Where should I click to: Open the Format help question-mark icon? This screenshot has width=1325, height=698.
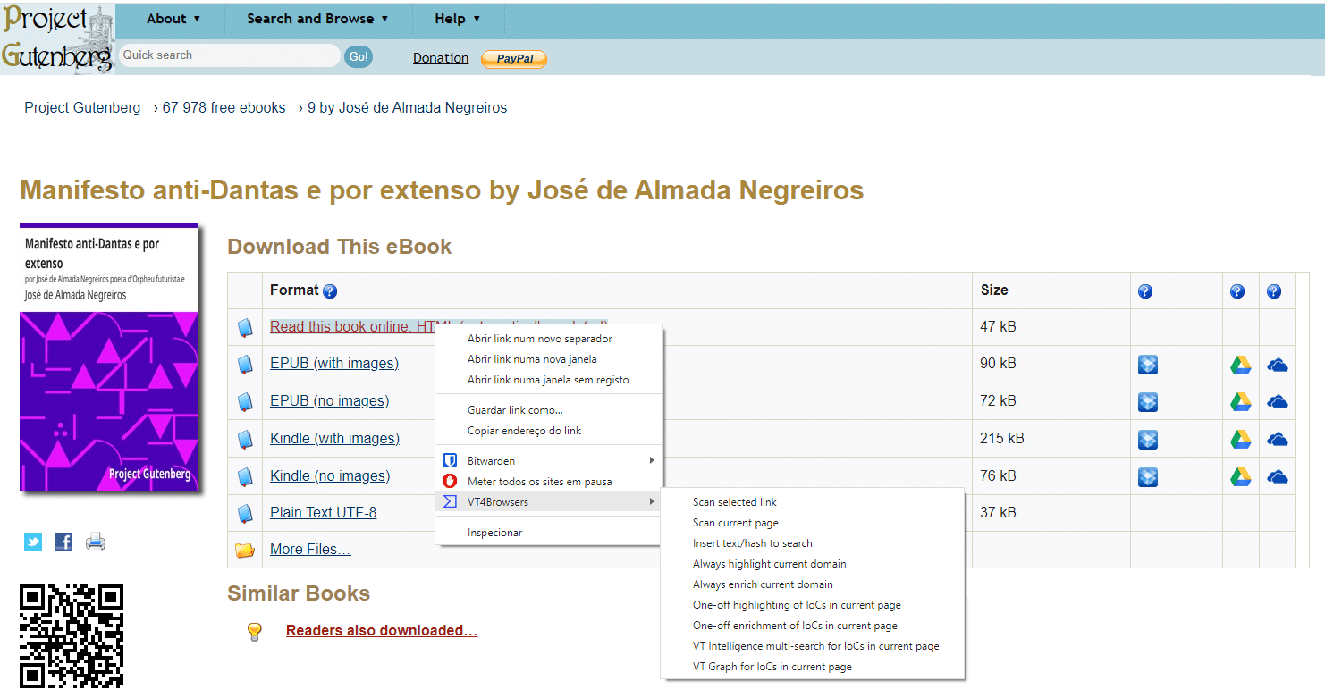pos(330,291)
